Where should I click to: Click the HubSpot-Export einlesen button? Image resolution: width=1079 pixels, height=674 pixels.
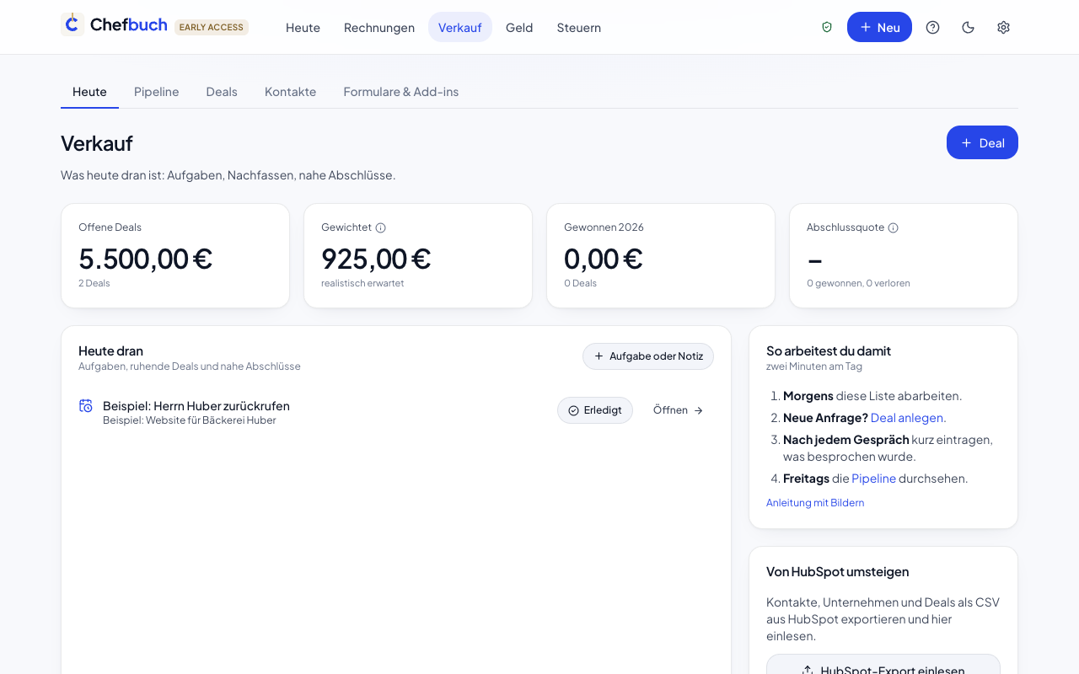tap(883, 664)
